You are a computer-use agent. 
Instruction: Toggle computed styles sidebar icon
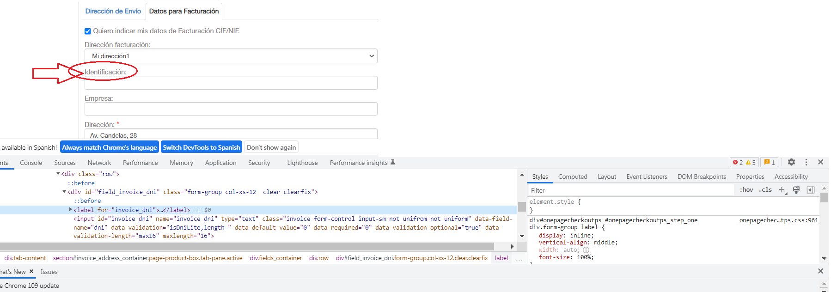tap(810, 190)
